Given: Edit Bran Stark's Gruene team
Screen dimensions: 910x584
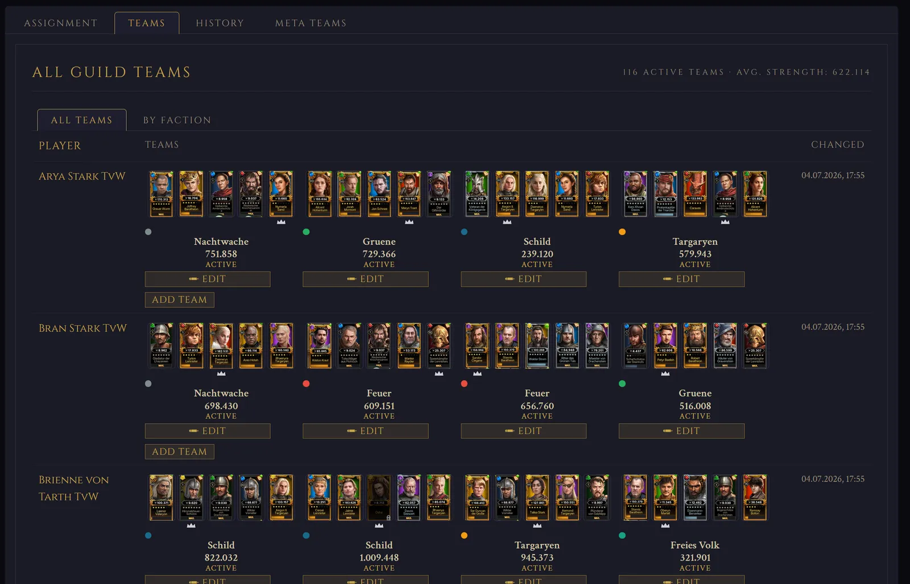Looking at the screenshot, I should click(681, 431).
